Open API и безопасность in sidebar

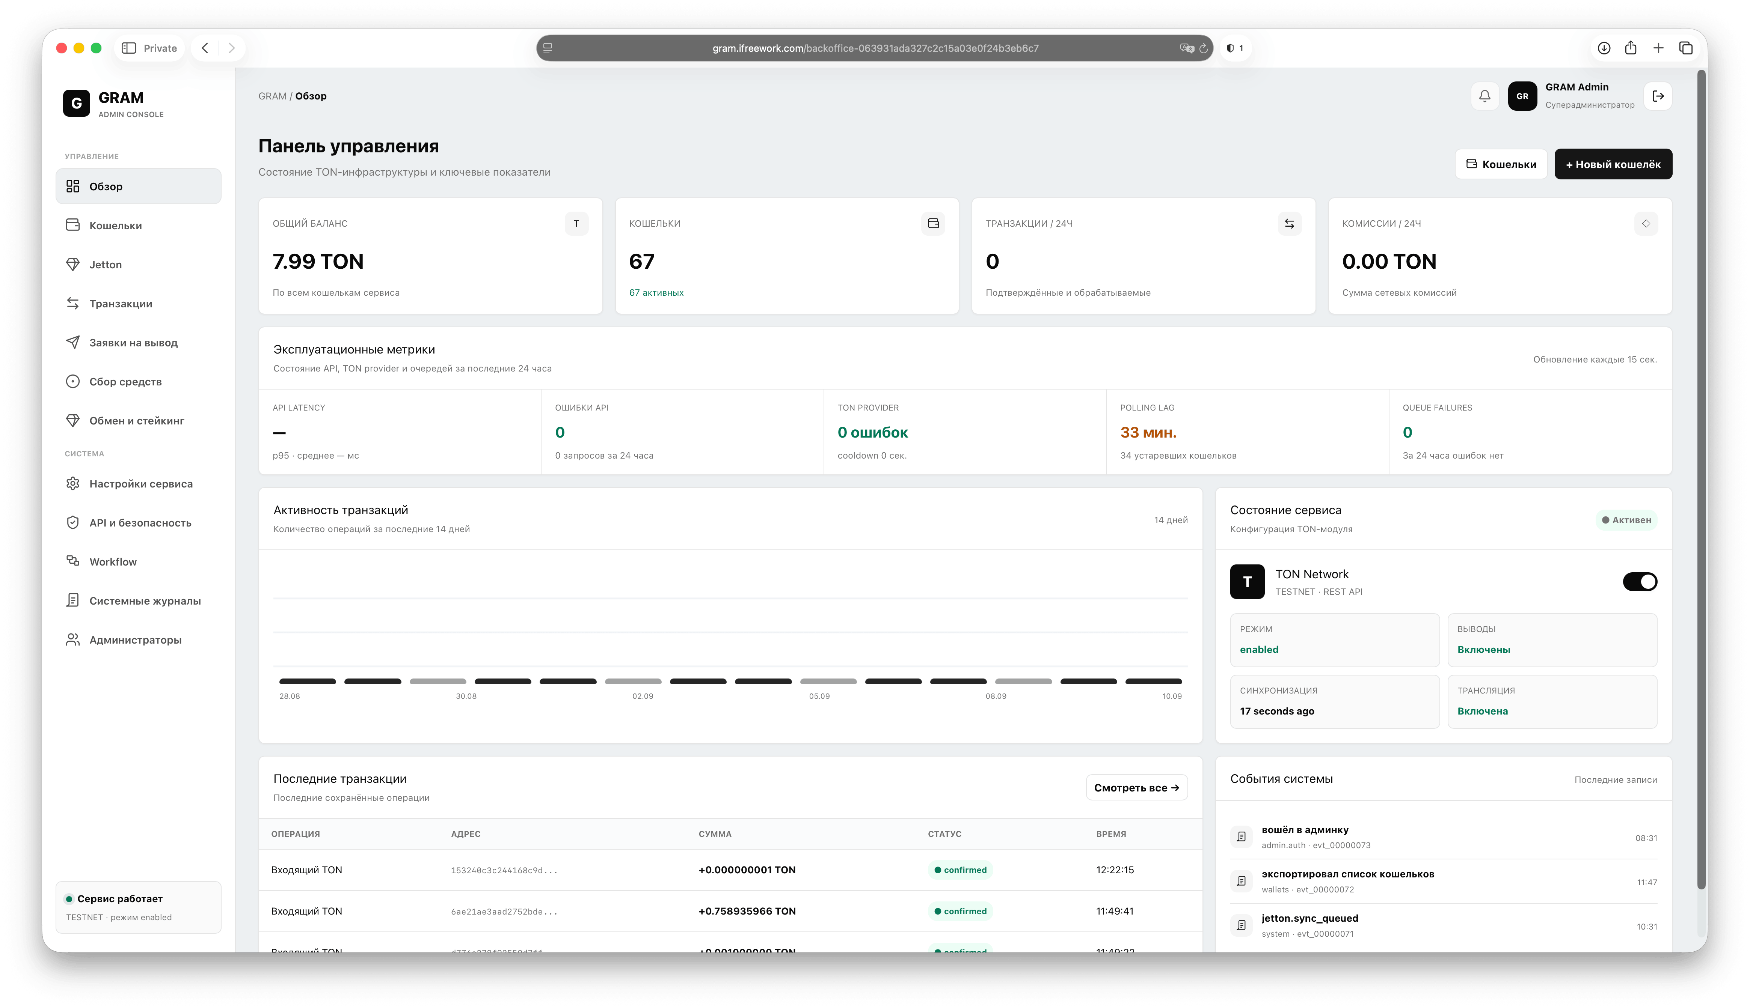coord(139,523)
